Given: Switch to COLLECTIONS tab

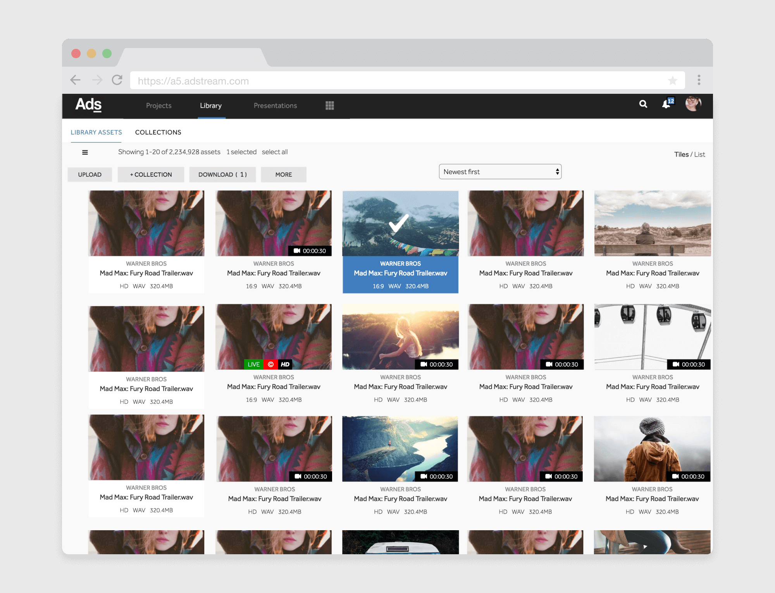Looking at the screenshot, I should click(x=158, y=132).
